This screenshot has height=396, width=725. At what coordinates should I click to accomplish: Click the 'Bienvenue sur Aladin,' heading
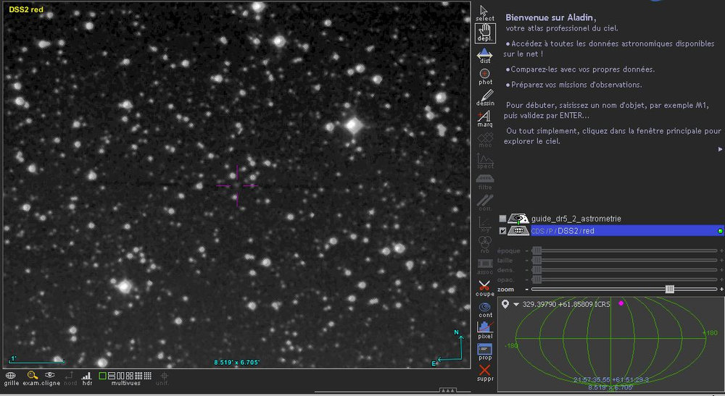pos(551,17)
